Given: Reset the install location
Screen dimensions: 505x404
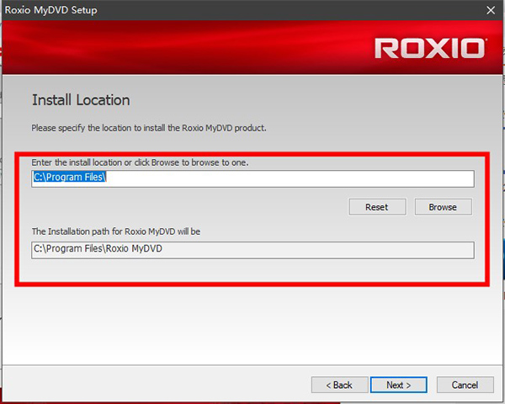Looking at the screenshot, I should (377, 207).
